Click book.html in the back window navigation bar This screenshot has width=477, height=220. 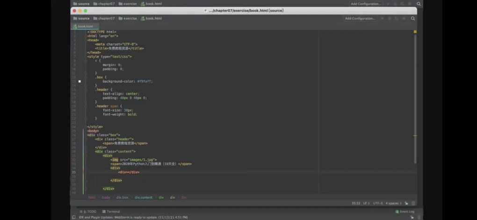tap(152, 4)
